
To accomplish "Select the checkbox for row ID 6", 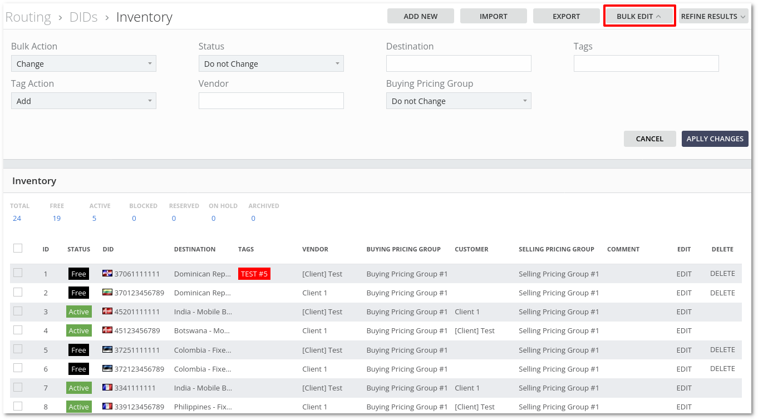I will pos(18,368).
